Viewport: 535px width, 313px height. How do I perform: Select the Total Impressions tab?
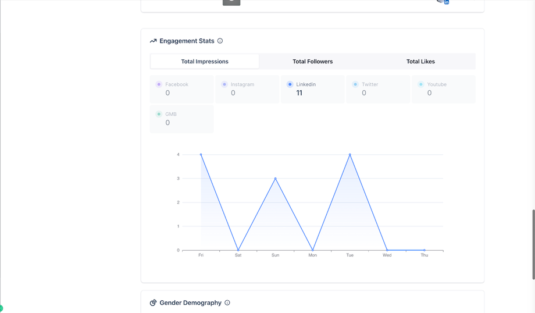[205, 62]
